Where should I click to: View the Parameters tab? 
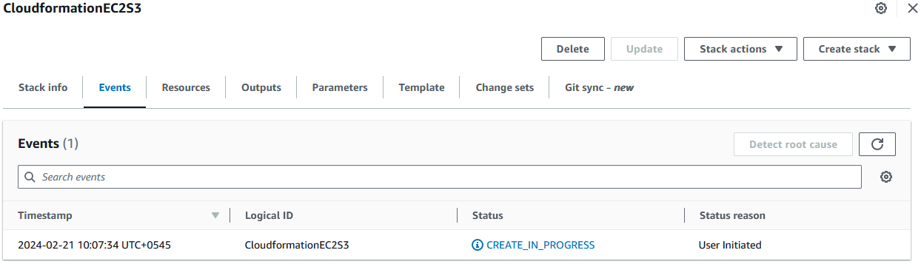coord(340,87)
